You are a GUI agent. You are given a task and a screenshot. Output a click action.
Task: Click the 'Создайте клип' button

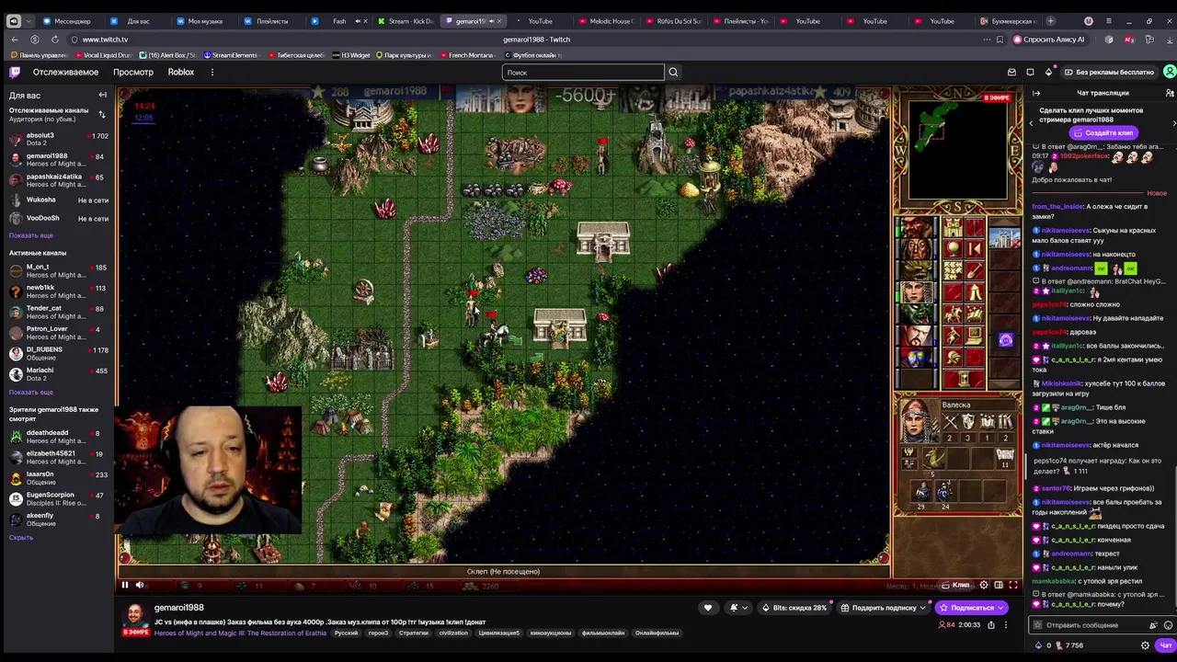1103,132
